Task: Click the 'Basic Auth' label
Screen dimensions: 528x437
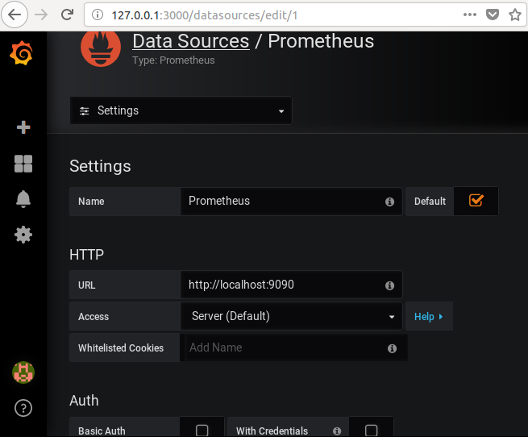Action: point(102,431)
